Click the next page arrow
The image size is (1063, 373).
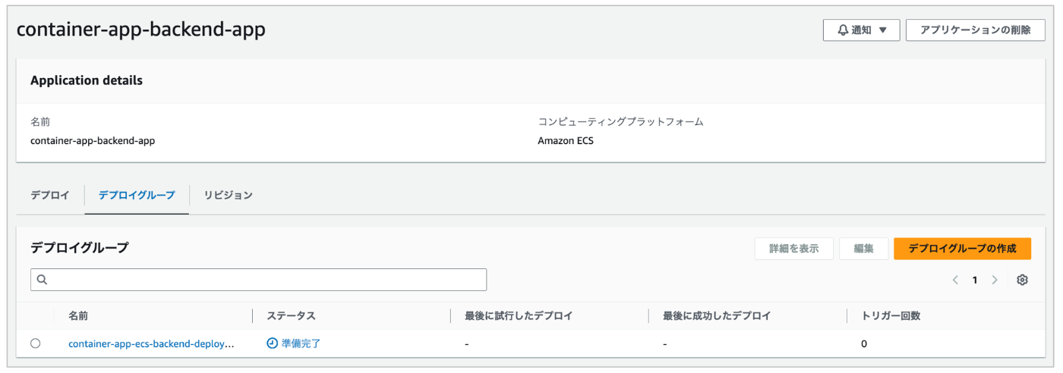point(995,280)
